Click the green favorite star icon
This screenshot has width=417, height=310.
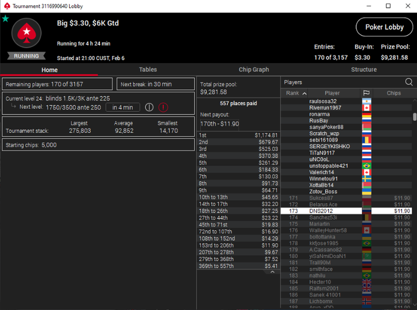pos(5,19)
